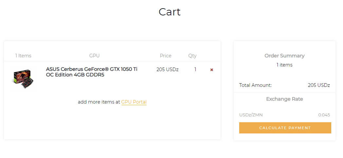Open the GPU Portal link

[x=134, y=102]
